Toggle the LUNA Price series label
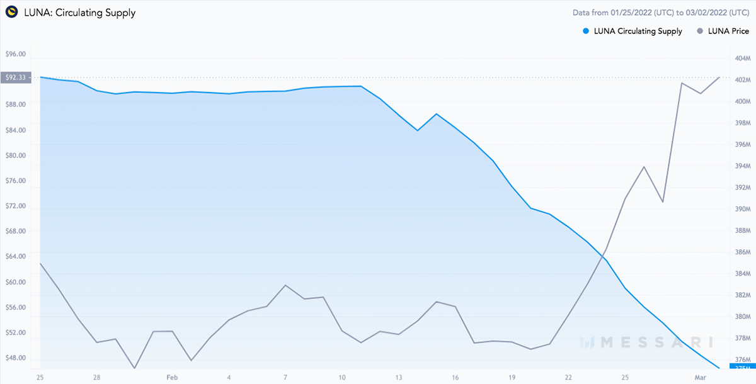The height and width of the screenshot is (384, 756). click(x=730, y=31)
